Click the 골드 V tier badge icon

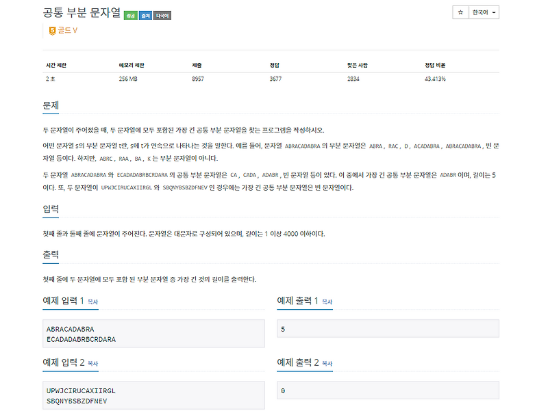coord(52,29)
